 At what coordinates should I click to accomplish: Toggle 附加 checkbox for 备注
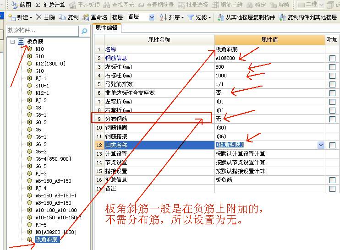[x=332, y=189]
